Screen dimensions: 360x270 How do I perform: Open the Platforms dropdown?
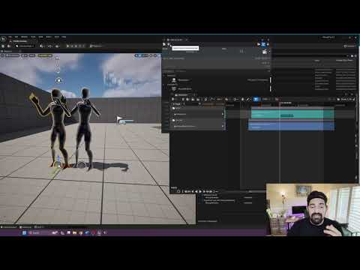coord(96,46)
